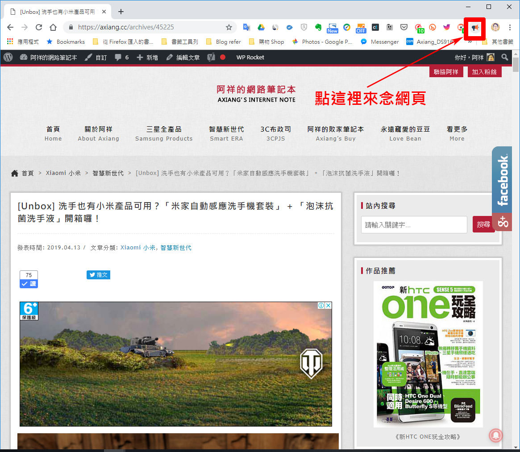This screenshot has height=452, width=520.
Task: Open the Xiaomi 小米 category link
Action: (63, 173)
